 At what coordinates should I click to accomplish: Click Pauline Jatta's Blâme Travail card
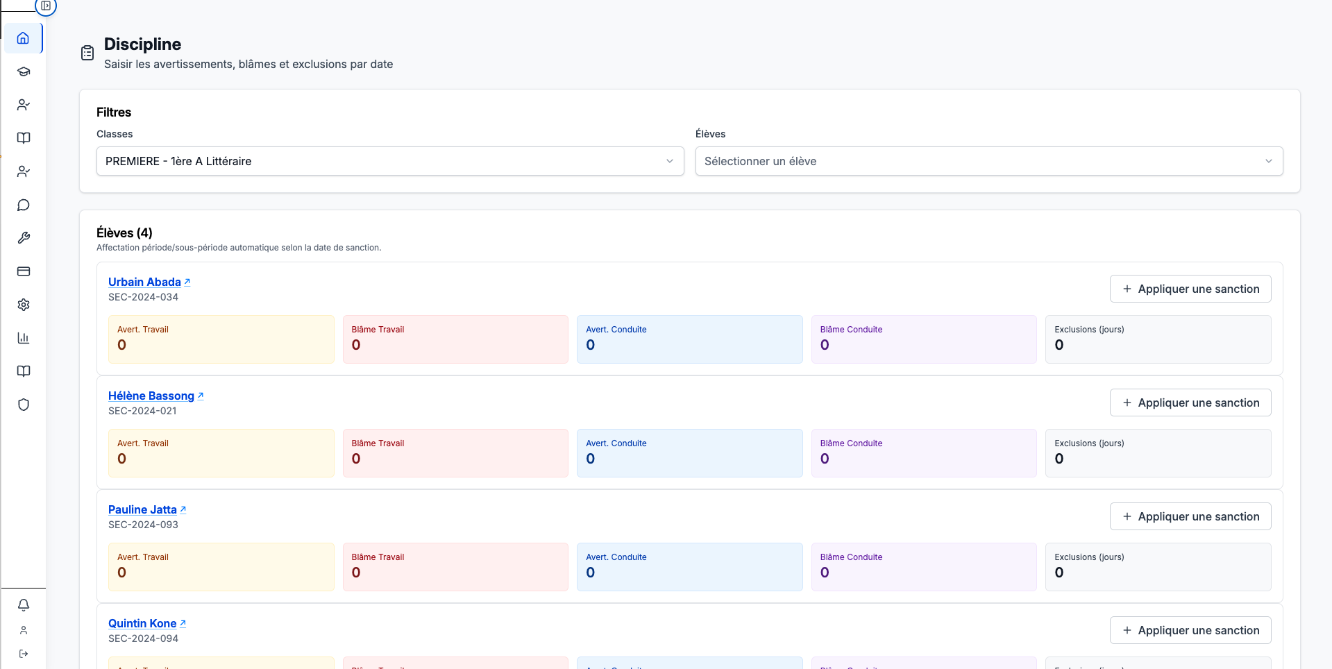tap(455, 567)
